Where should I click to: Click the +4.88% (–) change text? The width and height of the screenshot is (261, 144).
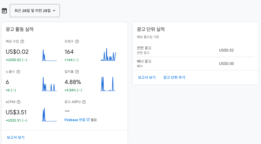point(73,90)
